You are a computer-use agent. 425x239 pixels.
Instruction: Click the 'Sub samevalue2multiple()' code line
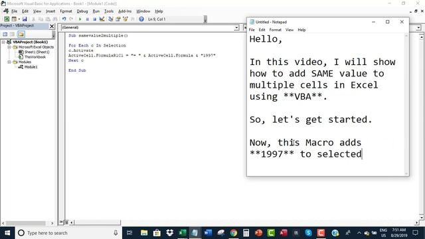pos(98,35)
